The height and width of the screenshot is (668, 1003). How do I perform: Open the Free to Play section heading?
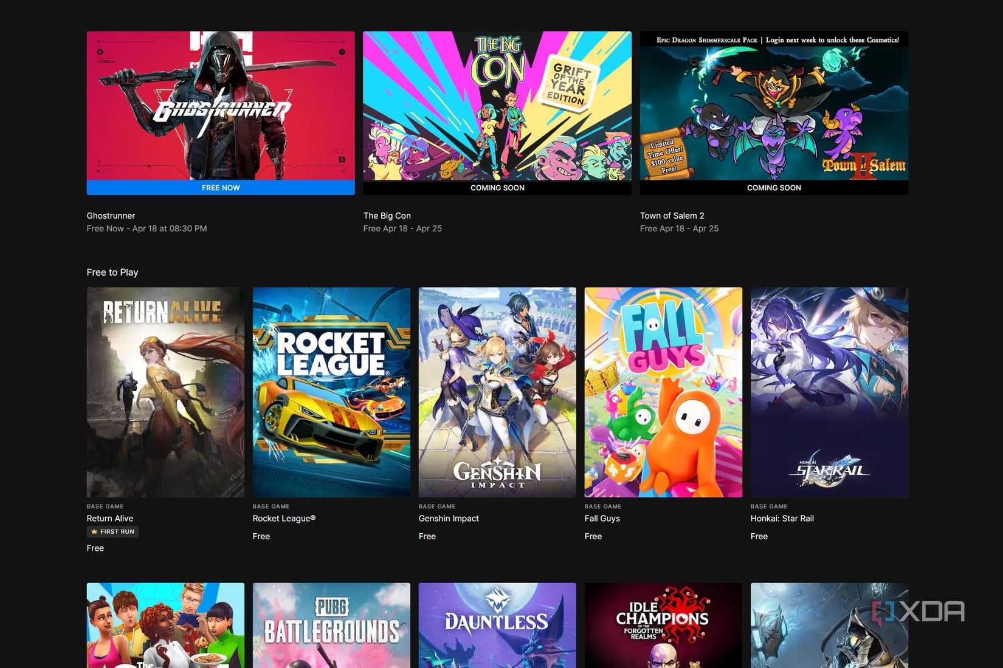(x=112, y=272)
